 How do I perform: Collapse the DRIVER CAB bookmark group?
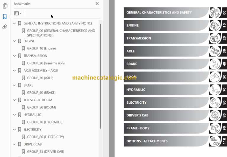click(14, 144)
